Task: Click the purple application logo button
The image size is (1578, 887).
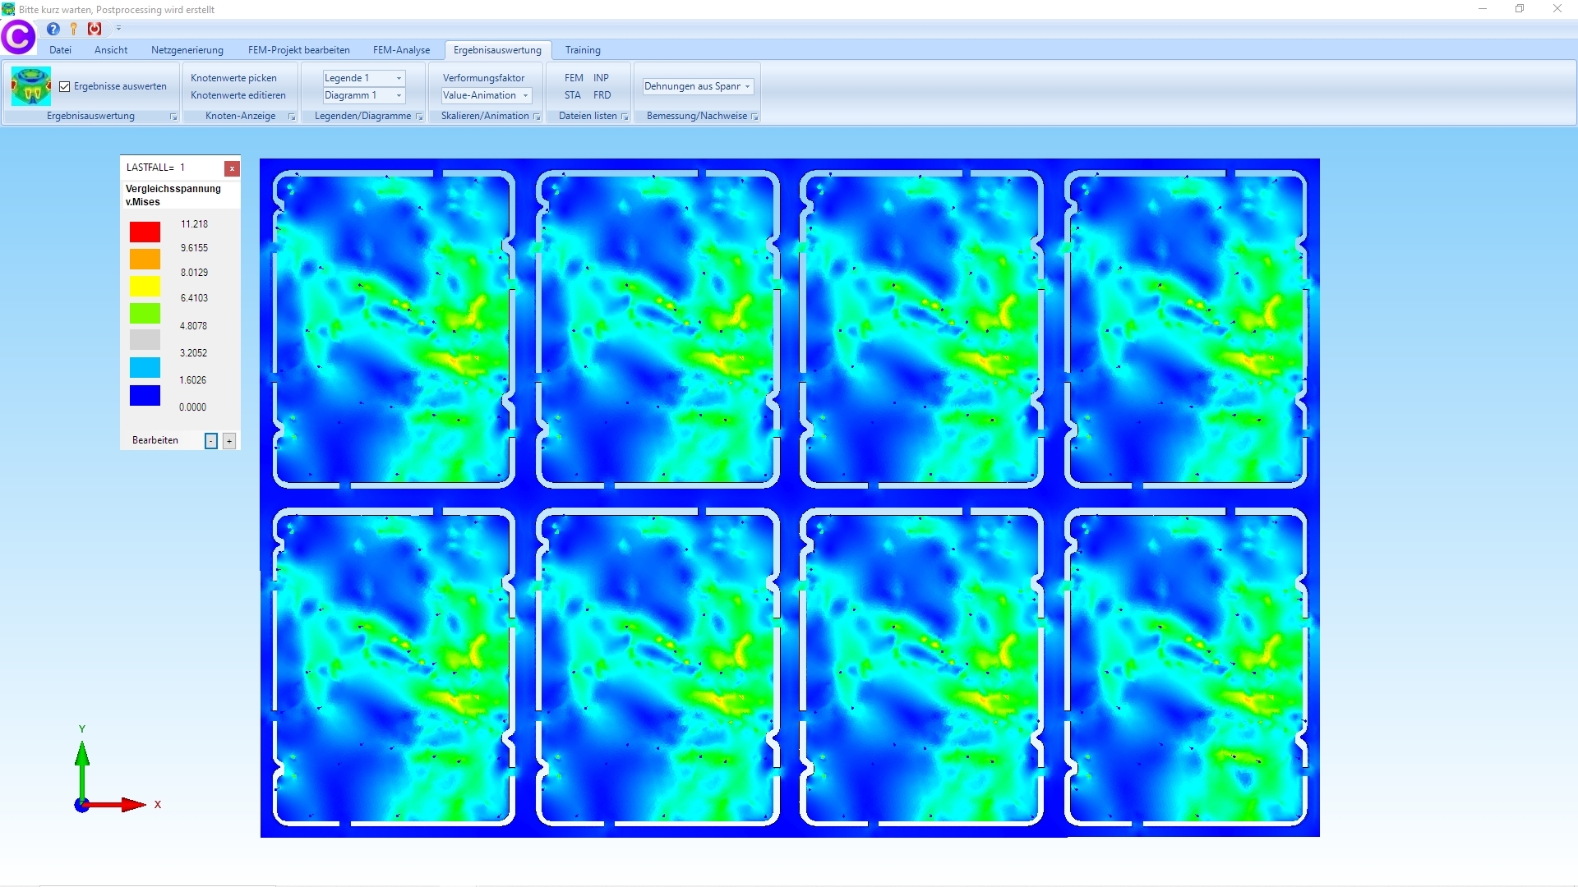Action: [x=18, y=36]
